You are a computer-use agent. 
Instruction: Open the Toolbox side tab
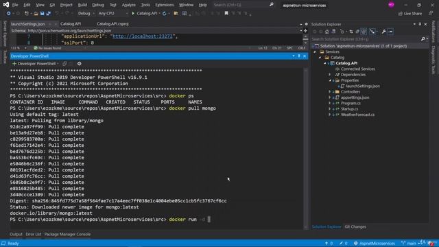point(5,57)
